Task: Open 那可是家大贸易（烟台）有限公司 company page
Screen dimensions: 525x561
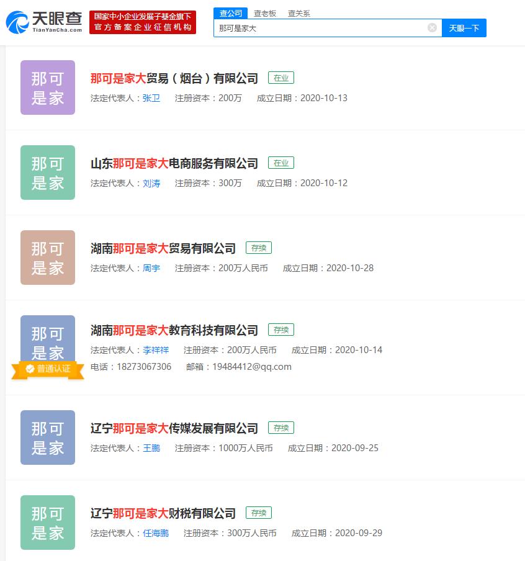Action: [174, 78]
